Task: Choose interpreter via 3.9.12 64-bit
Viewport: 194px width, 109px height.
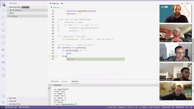Action: (154, 107)
